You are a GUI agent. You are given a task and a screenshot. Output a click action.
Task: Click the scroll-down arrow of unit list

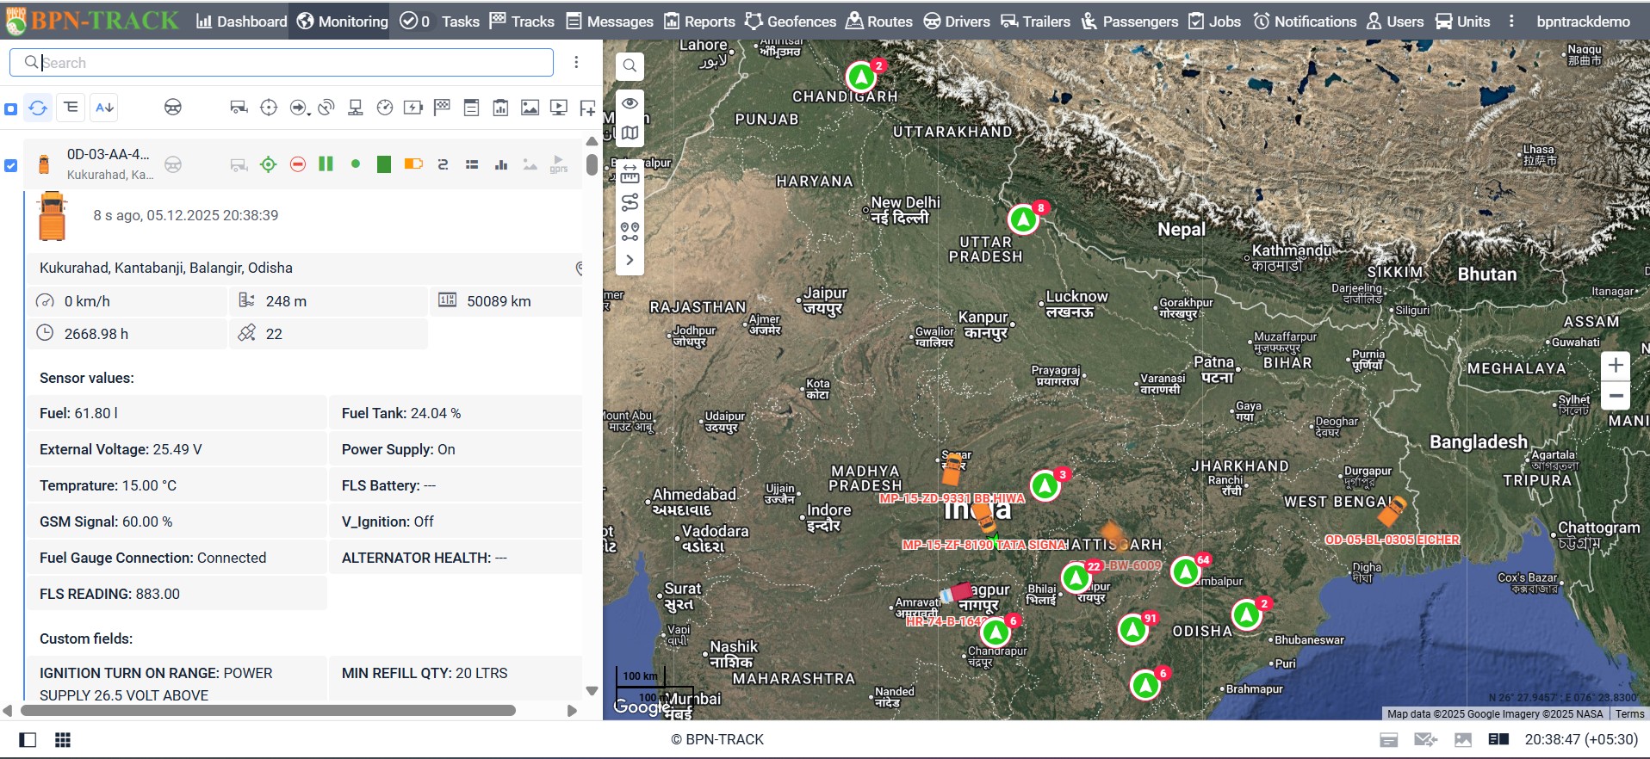point(592,691)
